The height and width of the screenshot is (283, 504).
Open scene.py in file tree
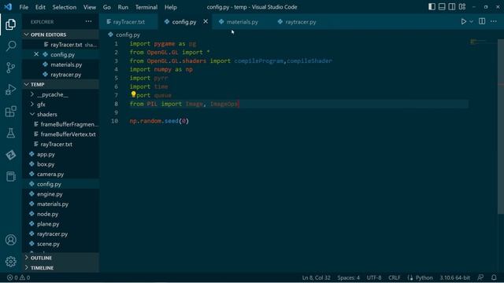(61, 244)
